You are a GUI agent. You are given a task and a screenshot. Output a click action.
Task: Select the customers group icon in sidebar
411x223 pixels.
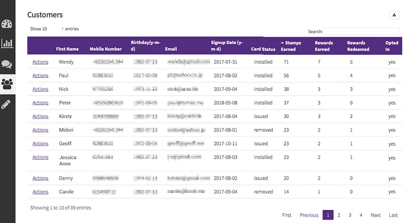click(x=7, y=84)
